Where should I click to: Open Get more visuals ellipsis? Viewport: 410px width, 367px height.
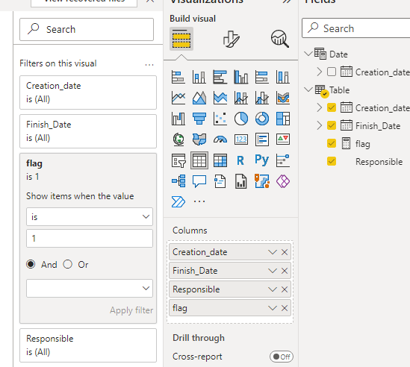[199, 201]
